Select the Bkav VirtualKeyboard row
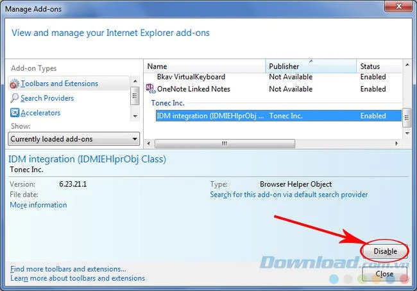 [x=273, y=77]
